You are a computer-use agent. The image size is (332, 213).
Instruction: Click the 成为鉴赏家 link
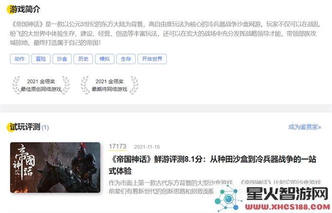(x=304, y=127)
